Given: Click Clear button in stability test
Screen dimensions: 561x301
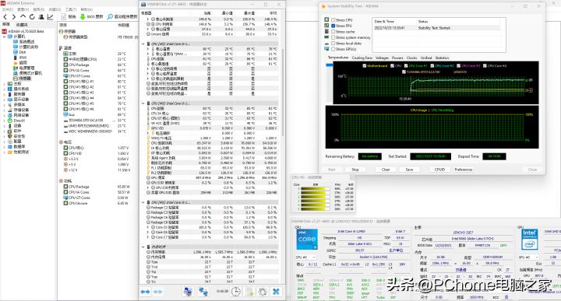Looking at the screenshot, I should [386, 170].
